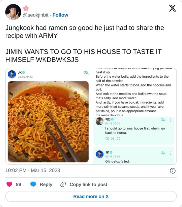Click translate icon on Jimin's comment
Screen dimensions: 182x207
click(163, 120)
